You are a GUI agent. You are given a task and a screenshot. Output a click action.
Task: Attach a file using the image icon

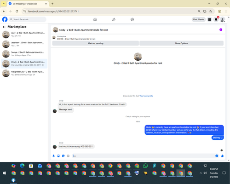coord(58,156)
